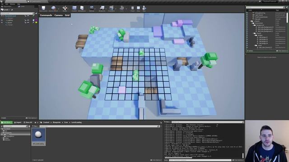
Task: Click the pink color swatch of L_Lighting
Action: (x=36, y=20)
